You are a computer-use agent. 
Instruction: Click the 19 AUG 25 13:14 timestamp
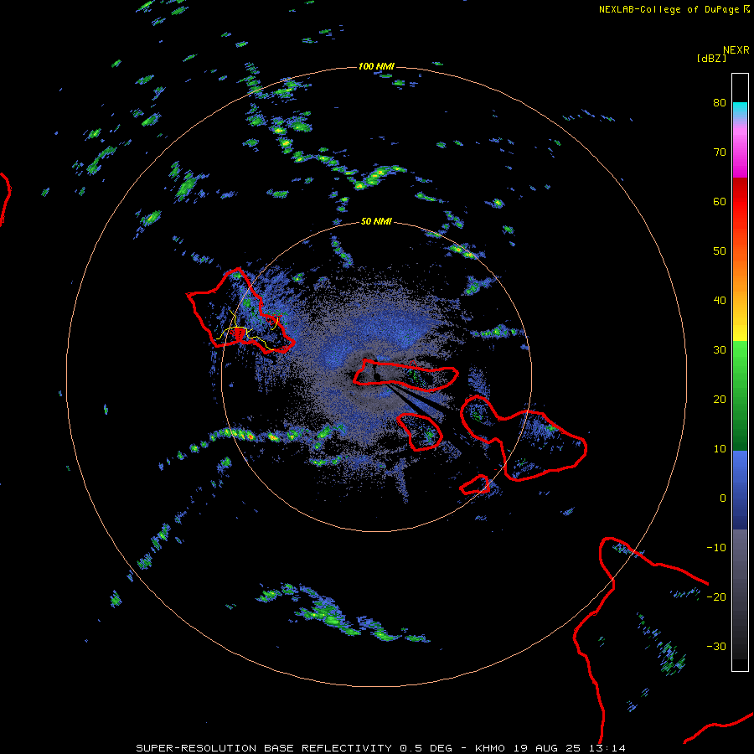tap(570, 748)
